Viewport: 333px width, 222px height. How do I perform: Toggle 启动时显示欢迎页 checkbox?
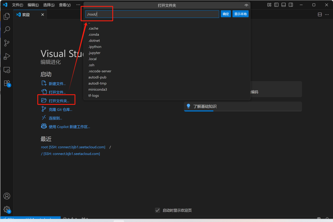click(x=158, y=210)
